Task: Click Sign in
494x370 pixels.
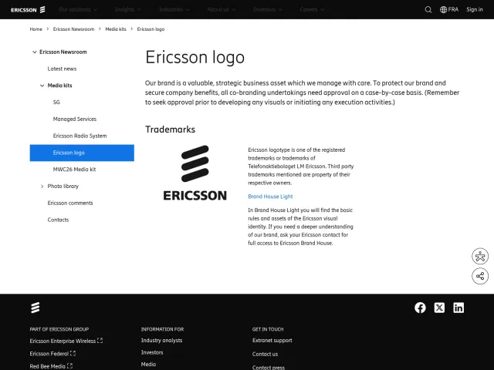Action: pos(475,10)
